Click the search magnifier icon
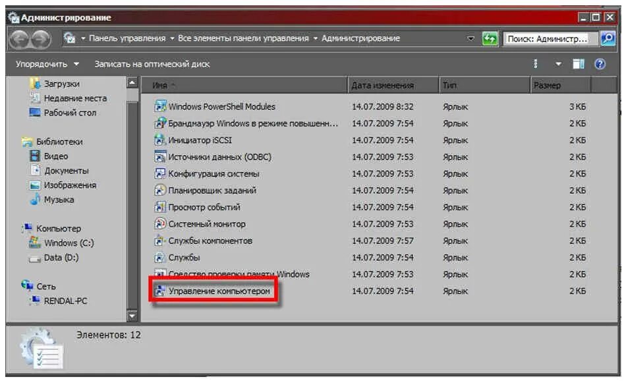This screenshot has width=626, height=381. point(608,39)
